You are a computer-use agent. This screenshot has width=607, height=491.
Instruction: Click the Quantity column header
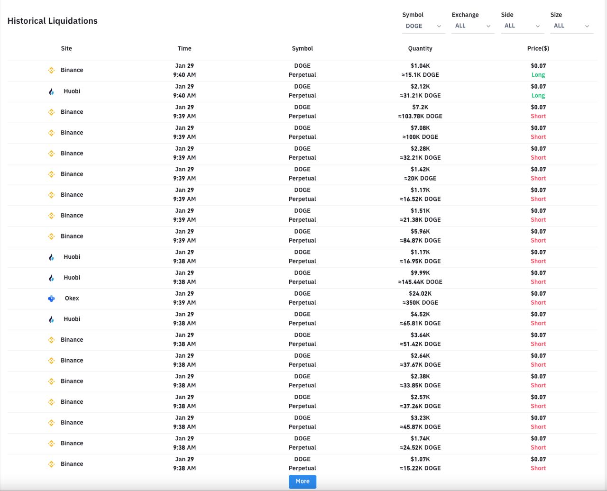pyautogui.click(x=420, y=48)
